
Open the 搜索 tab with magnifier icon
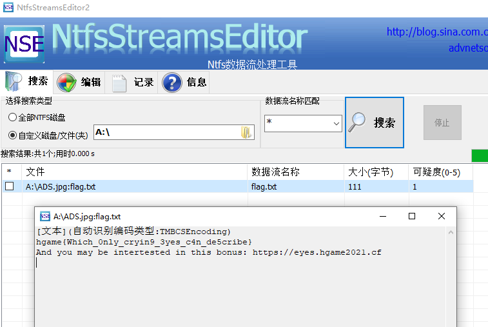(x=27, y=82)
